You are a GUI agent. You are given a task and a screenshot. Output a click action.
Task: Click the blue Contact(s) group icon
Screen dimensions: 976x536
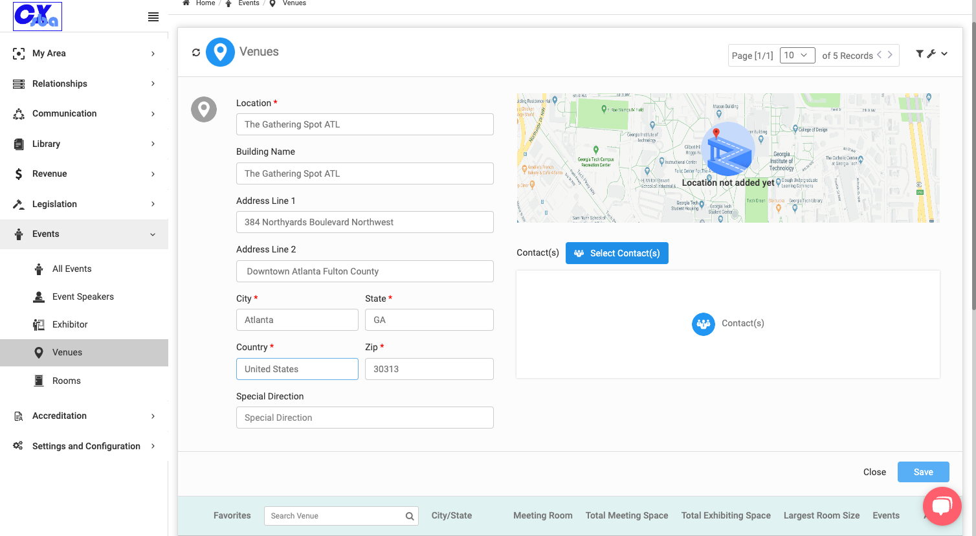click(x=704, y=324)
